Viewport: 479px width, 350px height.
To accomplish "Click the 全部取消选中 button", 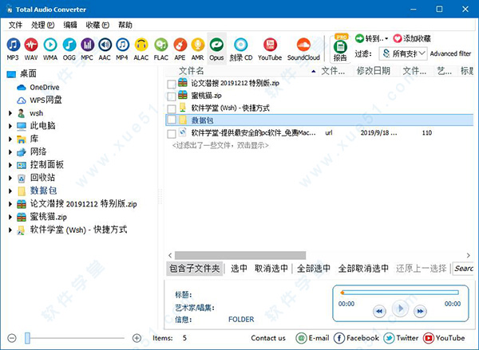I will 363,269.
